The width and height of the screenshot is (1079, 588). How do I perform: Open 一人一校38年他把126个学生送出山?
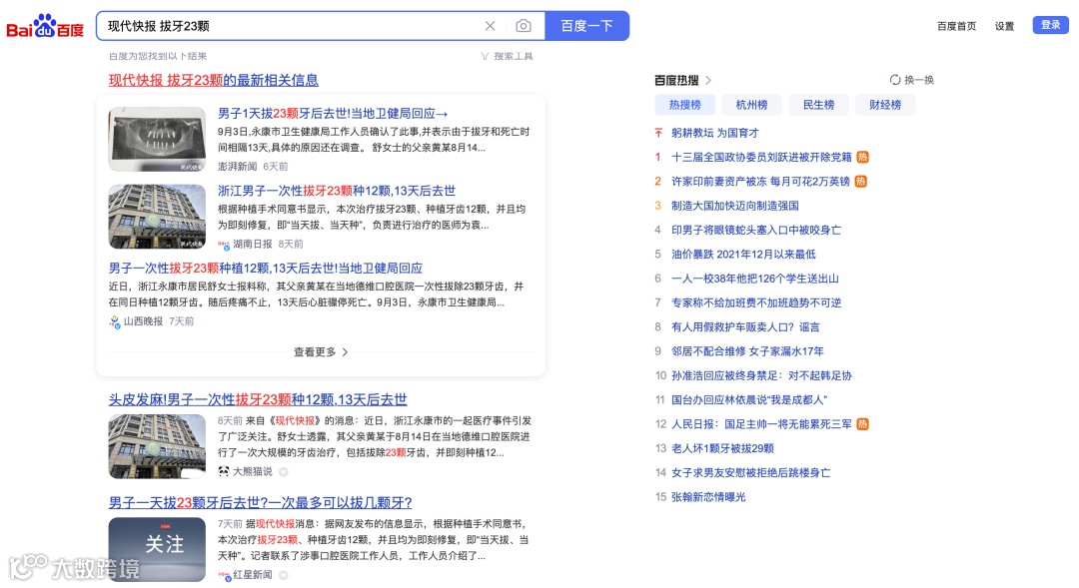coord(755,279)
